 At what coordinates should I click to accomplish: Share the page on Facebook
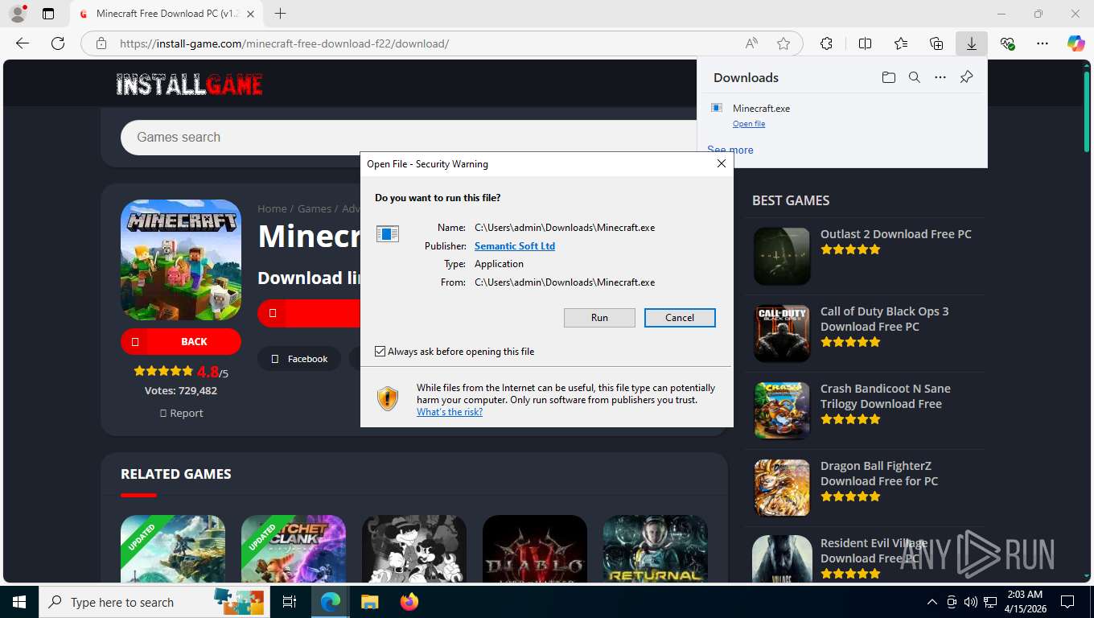(x=299, y=359)
